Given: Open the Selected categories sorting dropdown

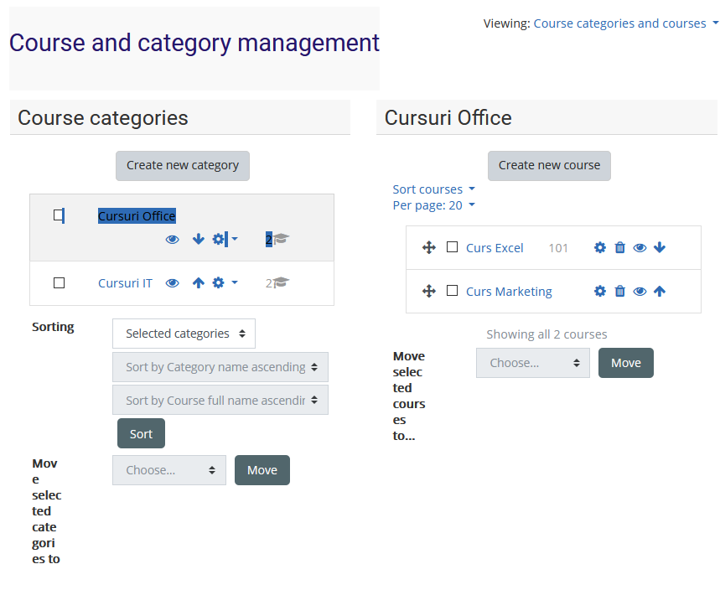Looking at the screenshot, I should (x=184, y=334).
